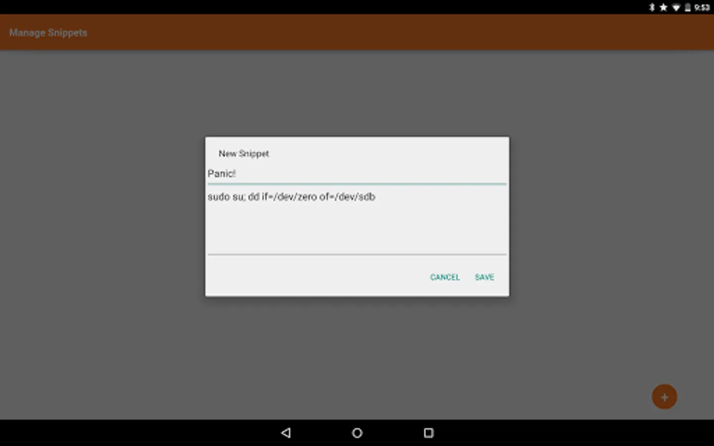Tap the Bluetooth status bar icon

pos(652,7)
